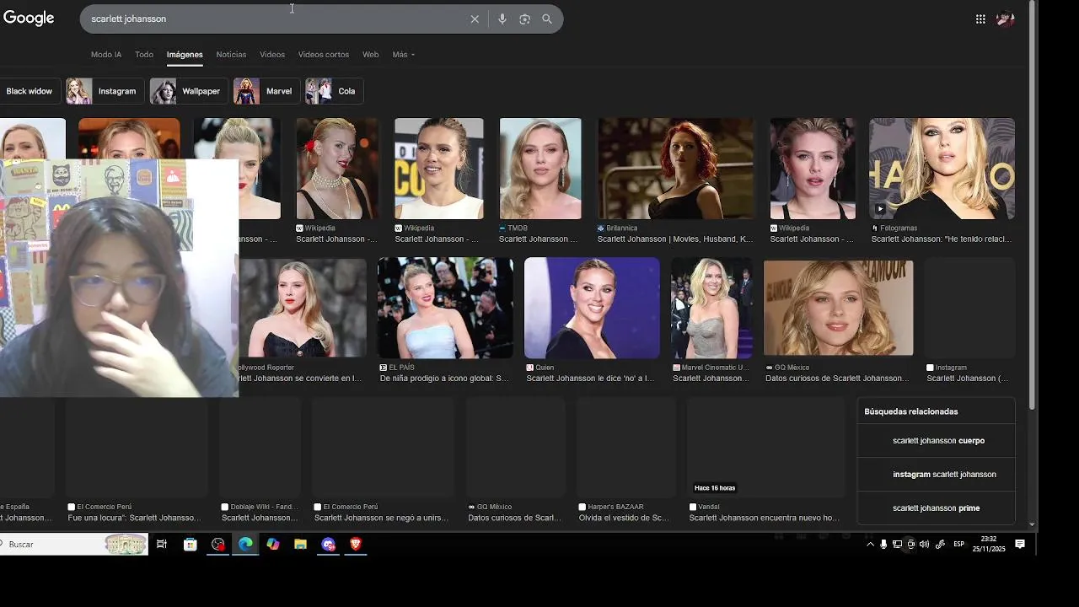
Task: Select related search scarlett johansson prime
Action: (936, 508)
